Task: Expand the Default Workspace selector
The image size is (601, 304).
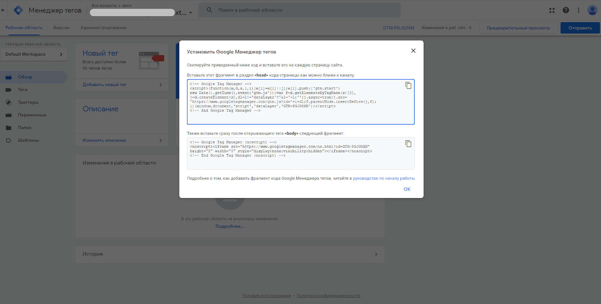Action: [34, 54]
